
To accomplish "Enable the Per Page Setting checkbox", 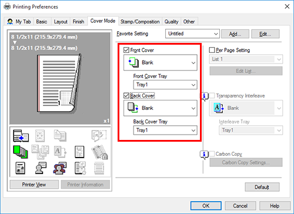I will 212,50.
